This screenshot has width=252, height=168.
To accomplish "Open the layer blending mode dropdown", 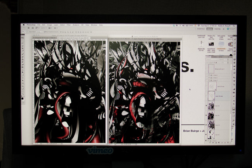I will click(x=212, y=59).
